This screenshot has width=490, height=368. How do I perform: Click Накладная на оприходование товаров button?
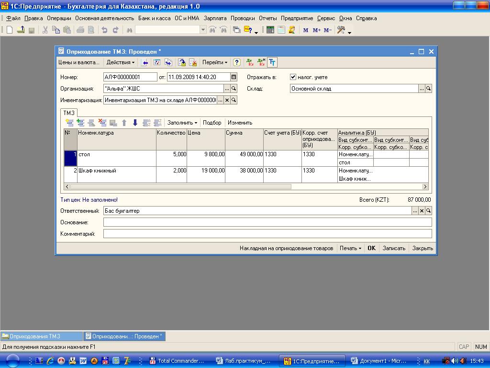point(286,248)
